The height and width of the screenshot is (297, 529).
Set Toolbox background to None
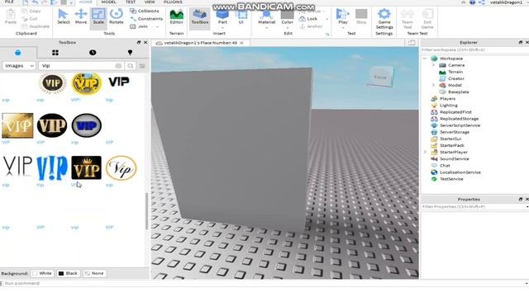coord(94,273)
